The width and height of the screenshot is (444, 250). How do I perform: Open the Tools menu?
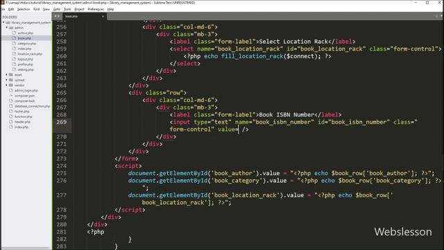(67, 9)
